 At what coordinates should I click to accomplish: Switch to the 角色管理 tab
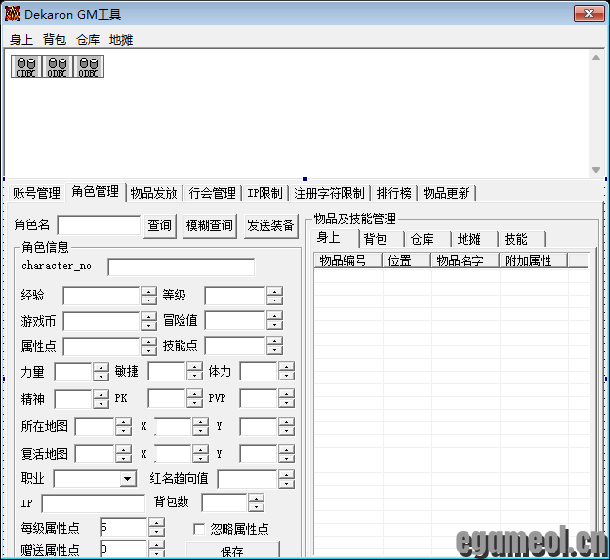pyautogui.click(x=96, y=192)
